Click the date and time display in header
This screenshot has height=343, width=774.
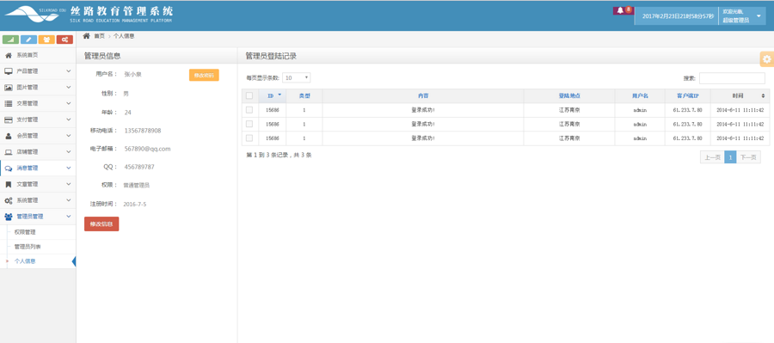click(678, 16)
